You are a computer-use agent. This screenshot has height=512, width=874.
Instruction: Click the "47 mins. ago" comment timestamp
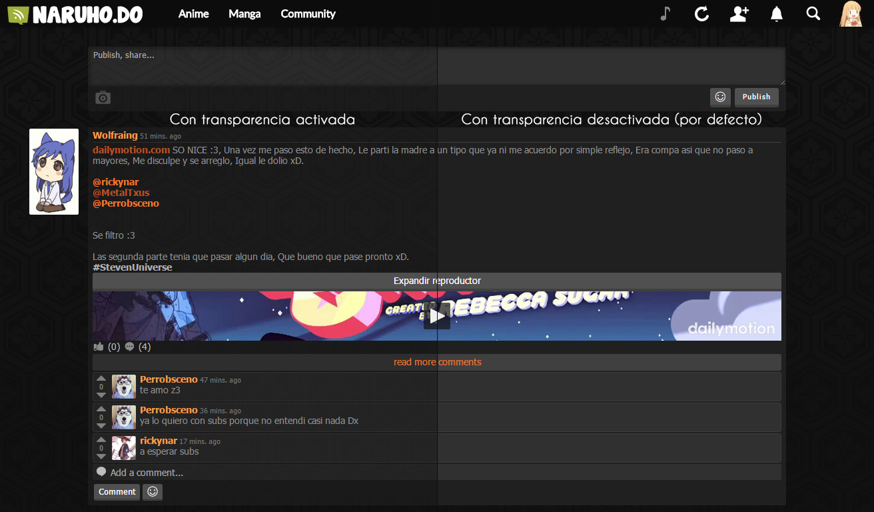[220, 380]
